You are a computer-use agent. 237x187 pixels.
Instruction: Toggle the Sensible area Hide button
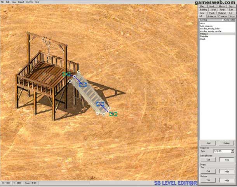227,160
